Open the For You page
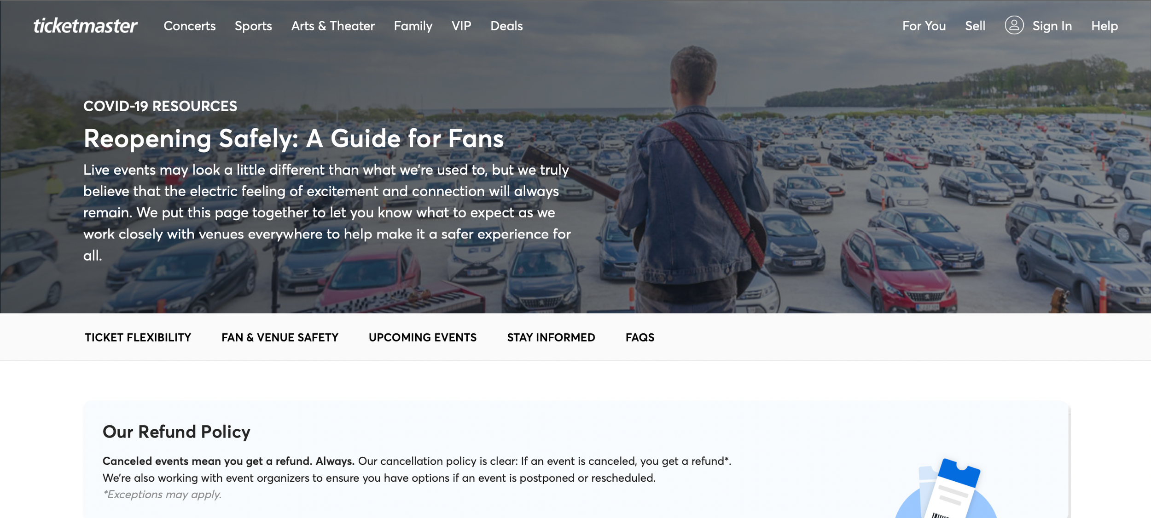This screenshot has width=1151, height=518. pos(924,26)
